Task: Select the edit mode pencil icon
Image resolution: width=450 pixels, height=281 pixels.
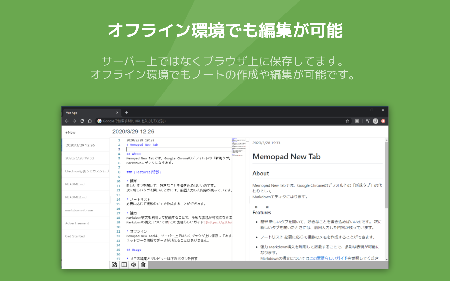Action: click(114, 265)
